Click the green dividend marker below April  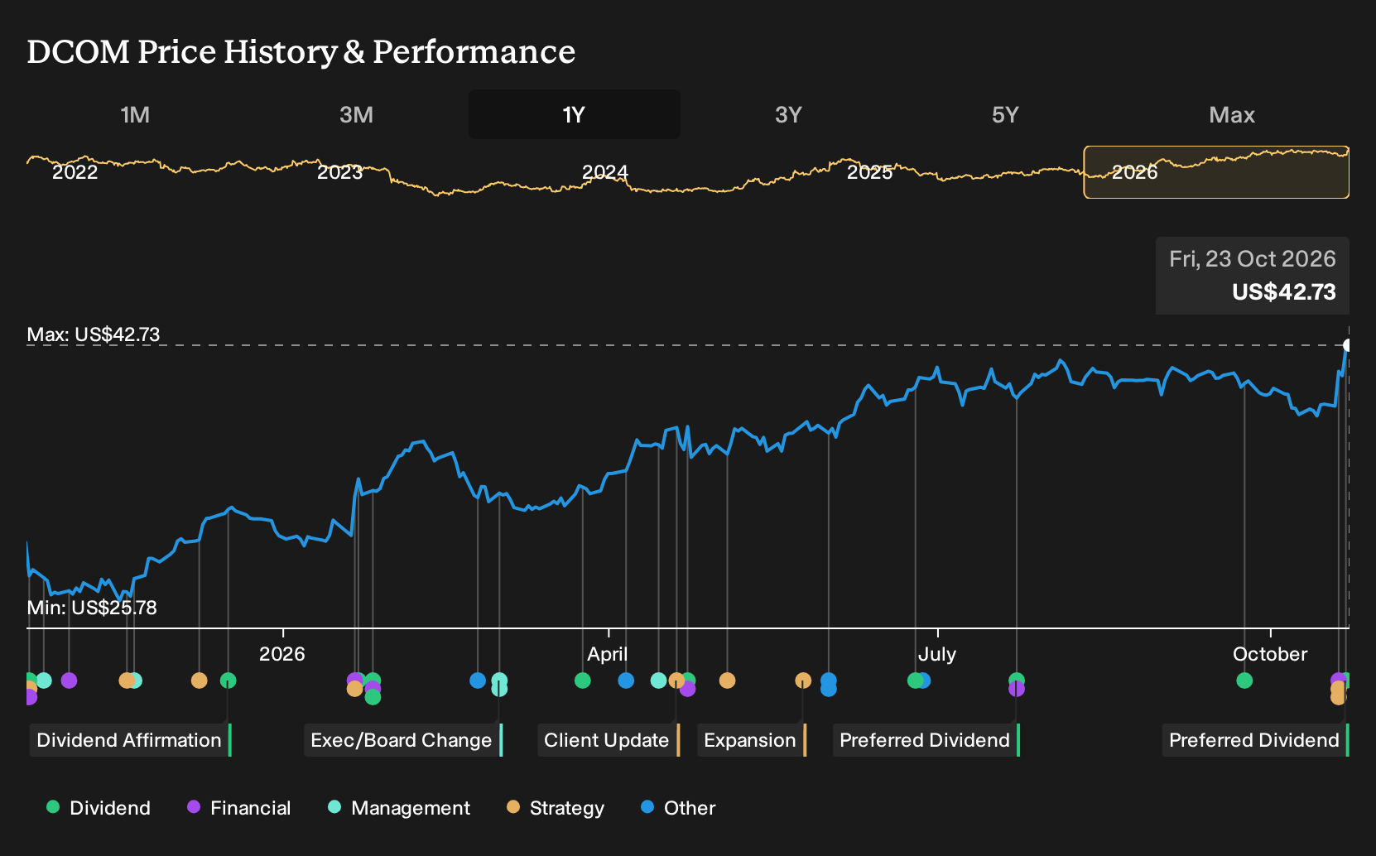[583, 680]
